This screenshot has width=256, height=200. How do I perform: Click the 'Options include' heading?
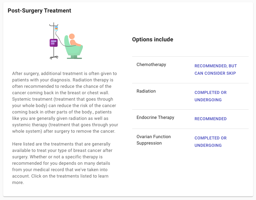pyautogui.click(x=153, y=39)
